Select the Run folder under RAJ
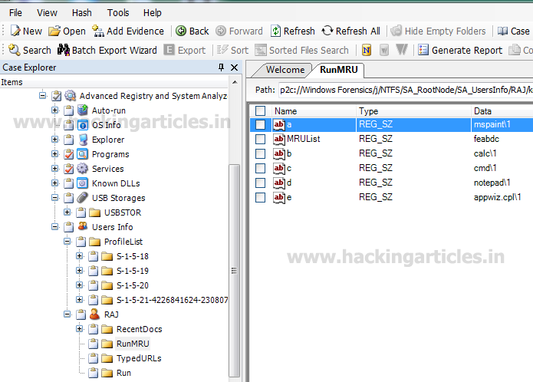This screenshot has width=533, height=382. coord(123,373)
